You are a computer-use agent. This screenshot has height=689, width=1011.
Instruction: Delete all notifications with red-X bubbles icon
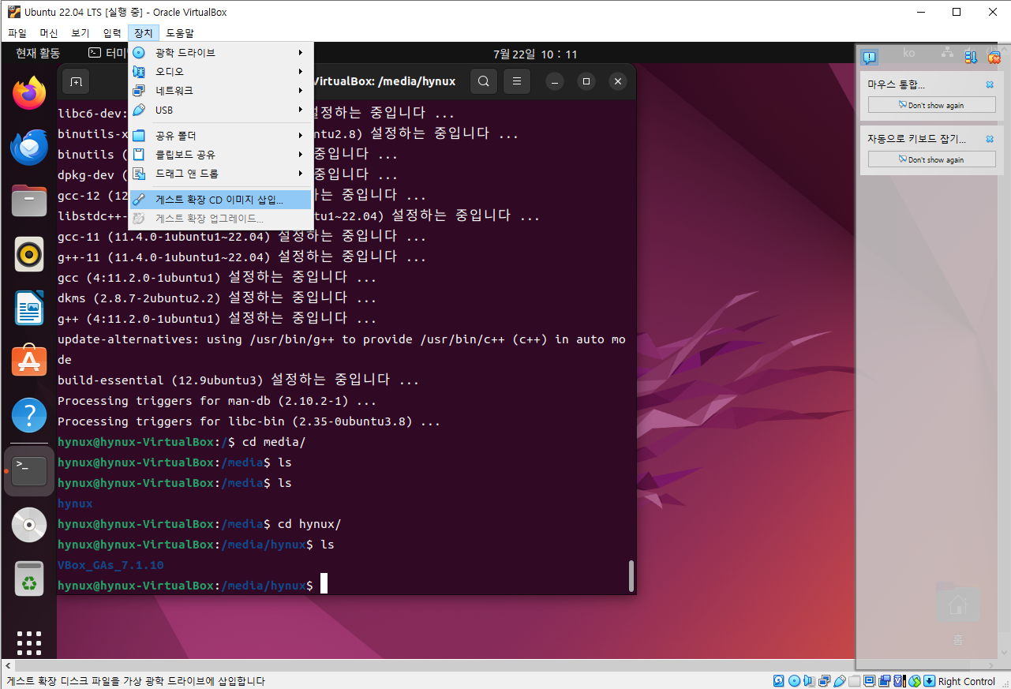pyautogui.click(x=994, y=57)
